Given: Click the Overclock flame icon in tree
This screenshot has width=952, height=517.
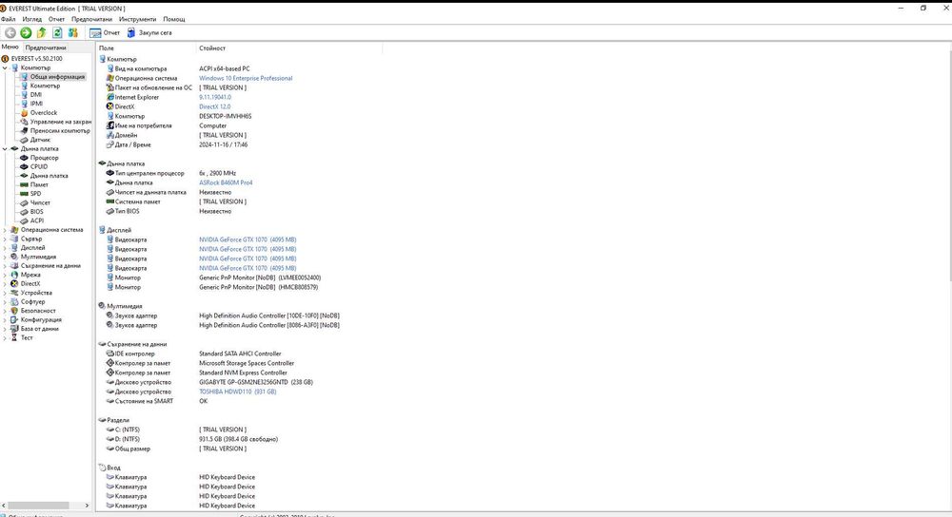Looking at the screenshot, I should pyautogui.click(x=25, y=113).
